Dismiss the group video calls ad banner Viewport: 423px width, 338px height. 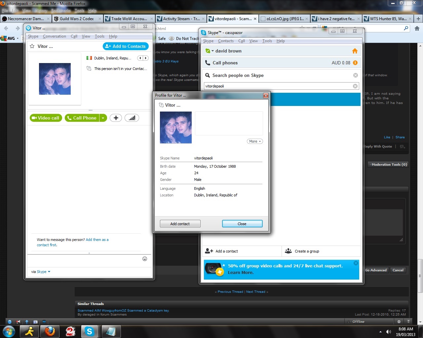(356, 263)
